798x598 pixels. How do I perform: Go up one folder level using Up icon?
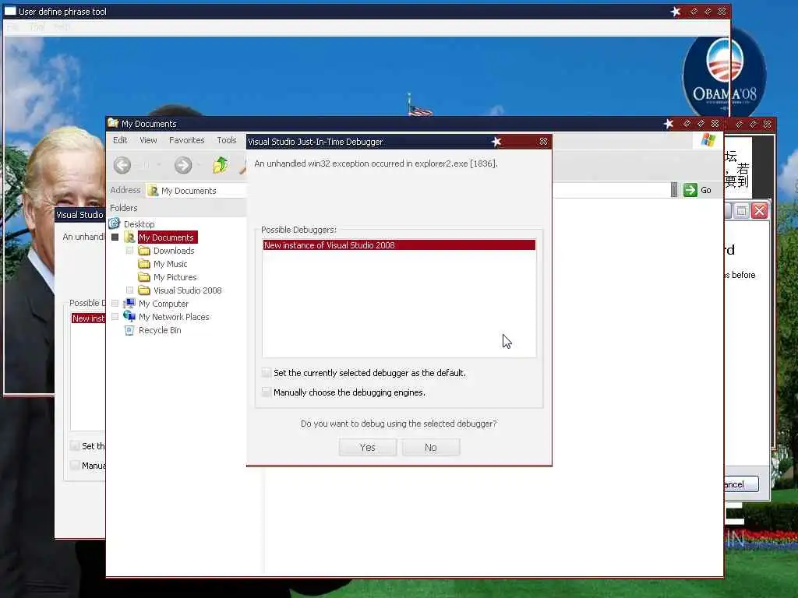pos(221,165)
